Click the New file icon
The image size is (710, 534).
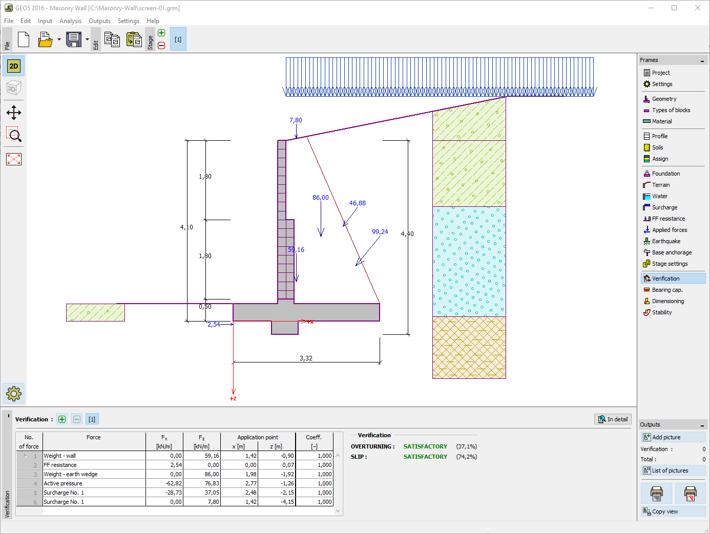pyautogui.click(x=24, y=39)
